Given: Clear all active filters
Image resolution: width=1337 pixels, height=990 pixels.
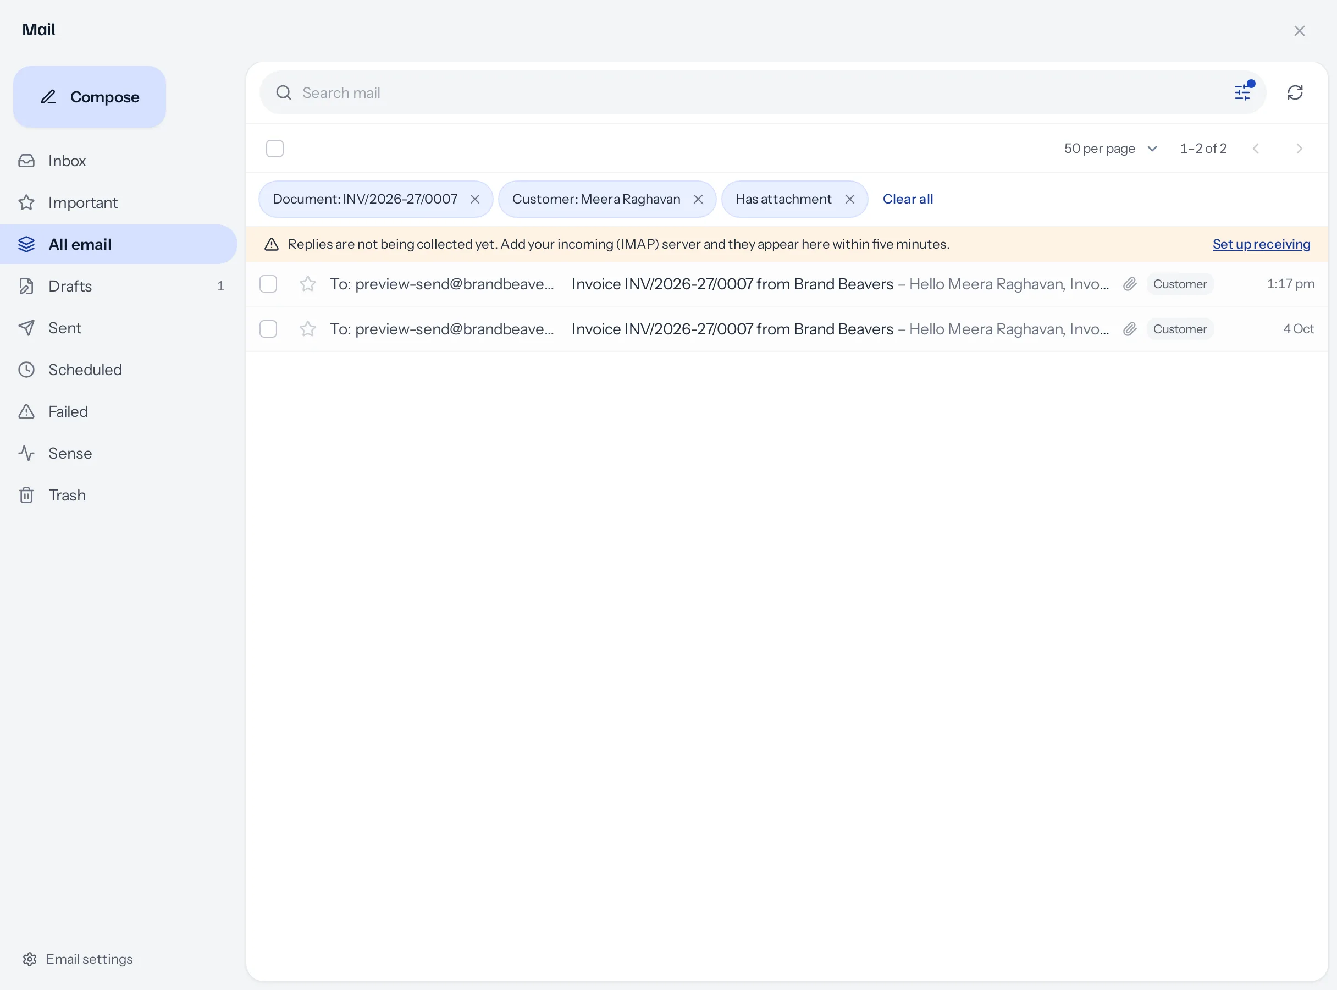Looking at the screenshot, I should pyautogui.click(x=908, y=199).
